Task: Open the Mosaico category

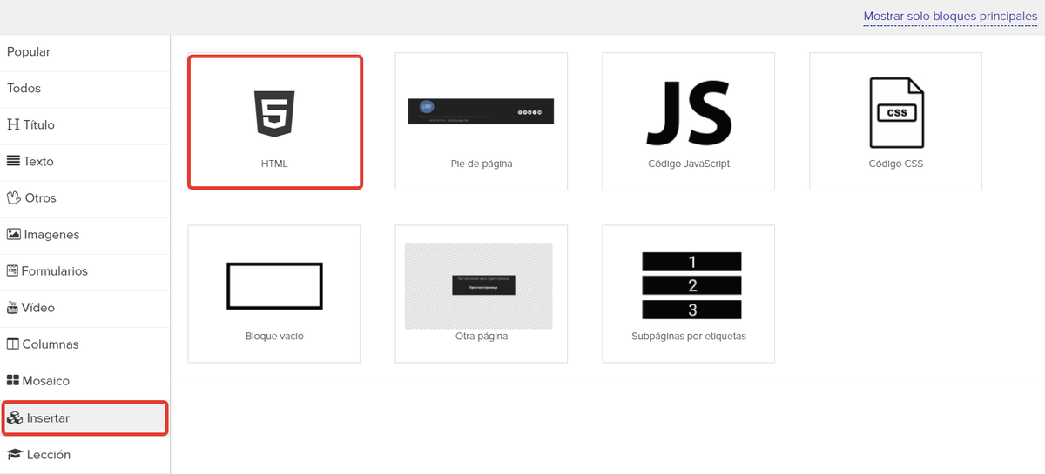Action: 84,381
